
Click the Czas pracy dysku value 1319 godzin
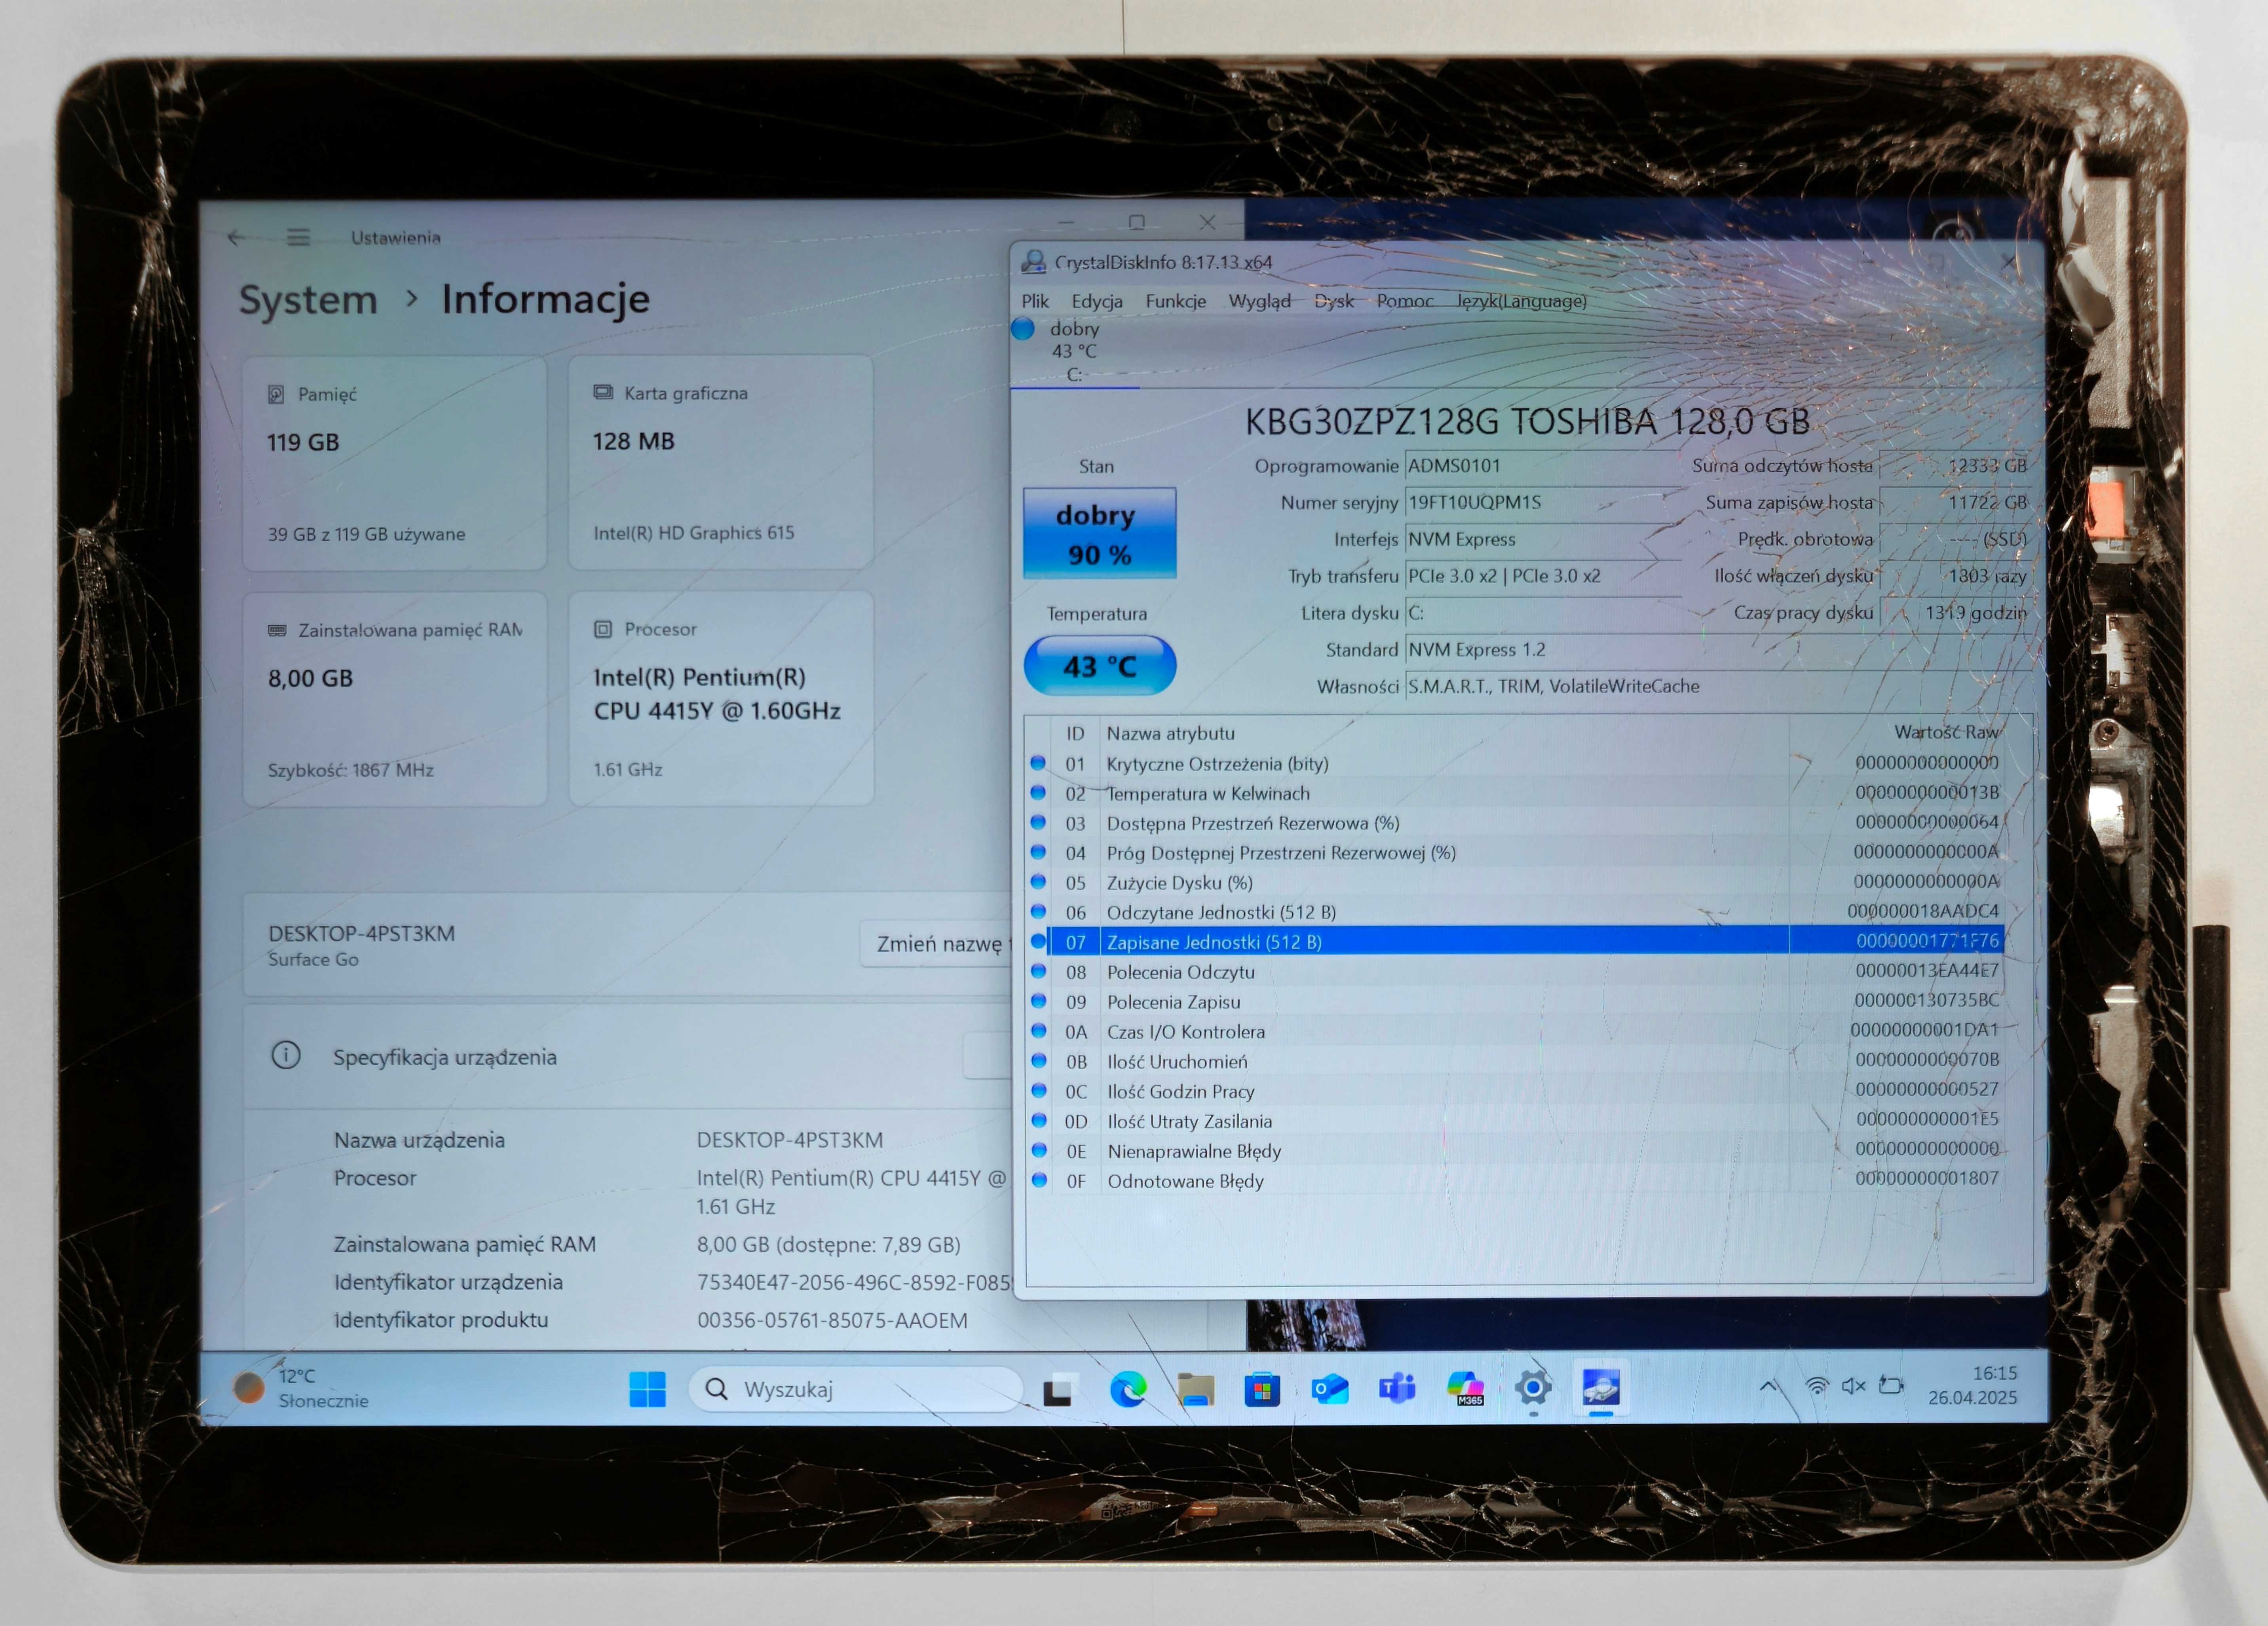point(1955,612)
